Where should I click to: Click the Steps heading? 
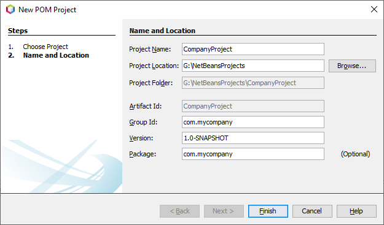[x=18, y=31]
